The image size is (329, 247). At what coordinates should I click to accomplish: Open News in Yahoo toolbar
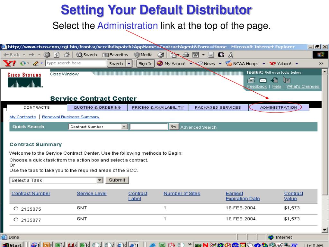tap(206, 63)
